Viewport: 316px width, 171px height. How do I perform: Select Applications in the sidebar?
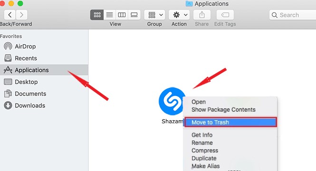[44, 70]
